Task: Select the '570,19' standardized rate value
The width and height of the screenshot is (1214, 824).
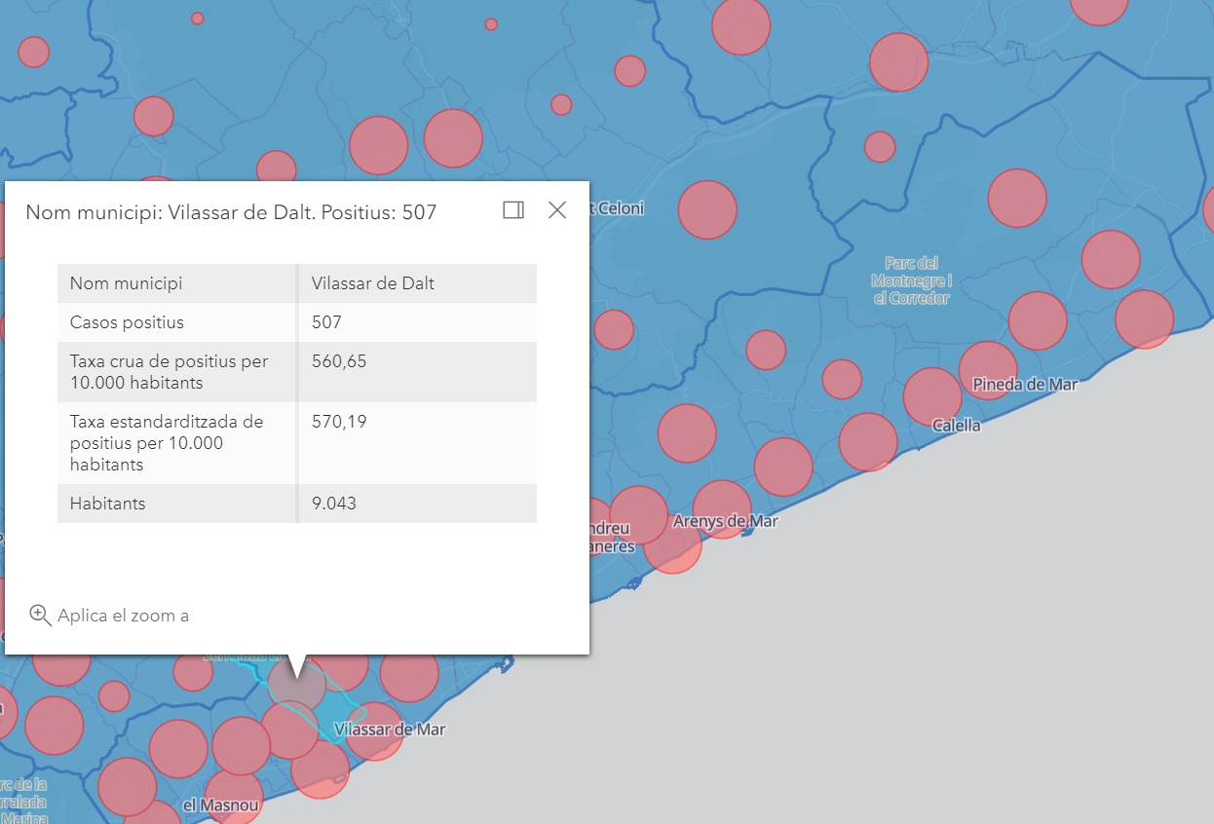Action: click(339, 422)
